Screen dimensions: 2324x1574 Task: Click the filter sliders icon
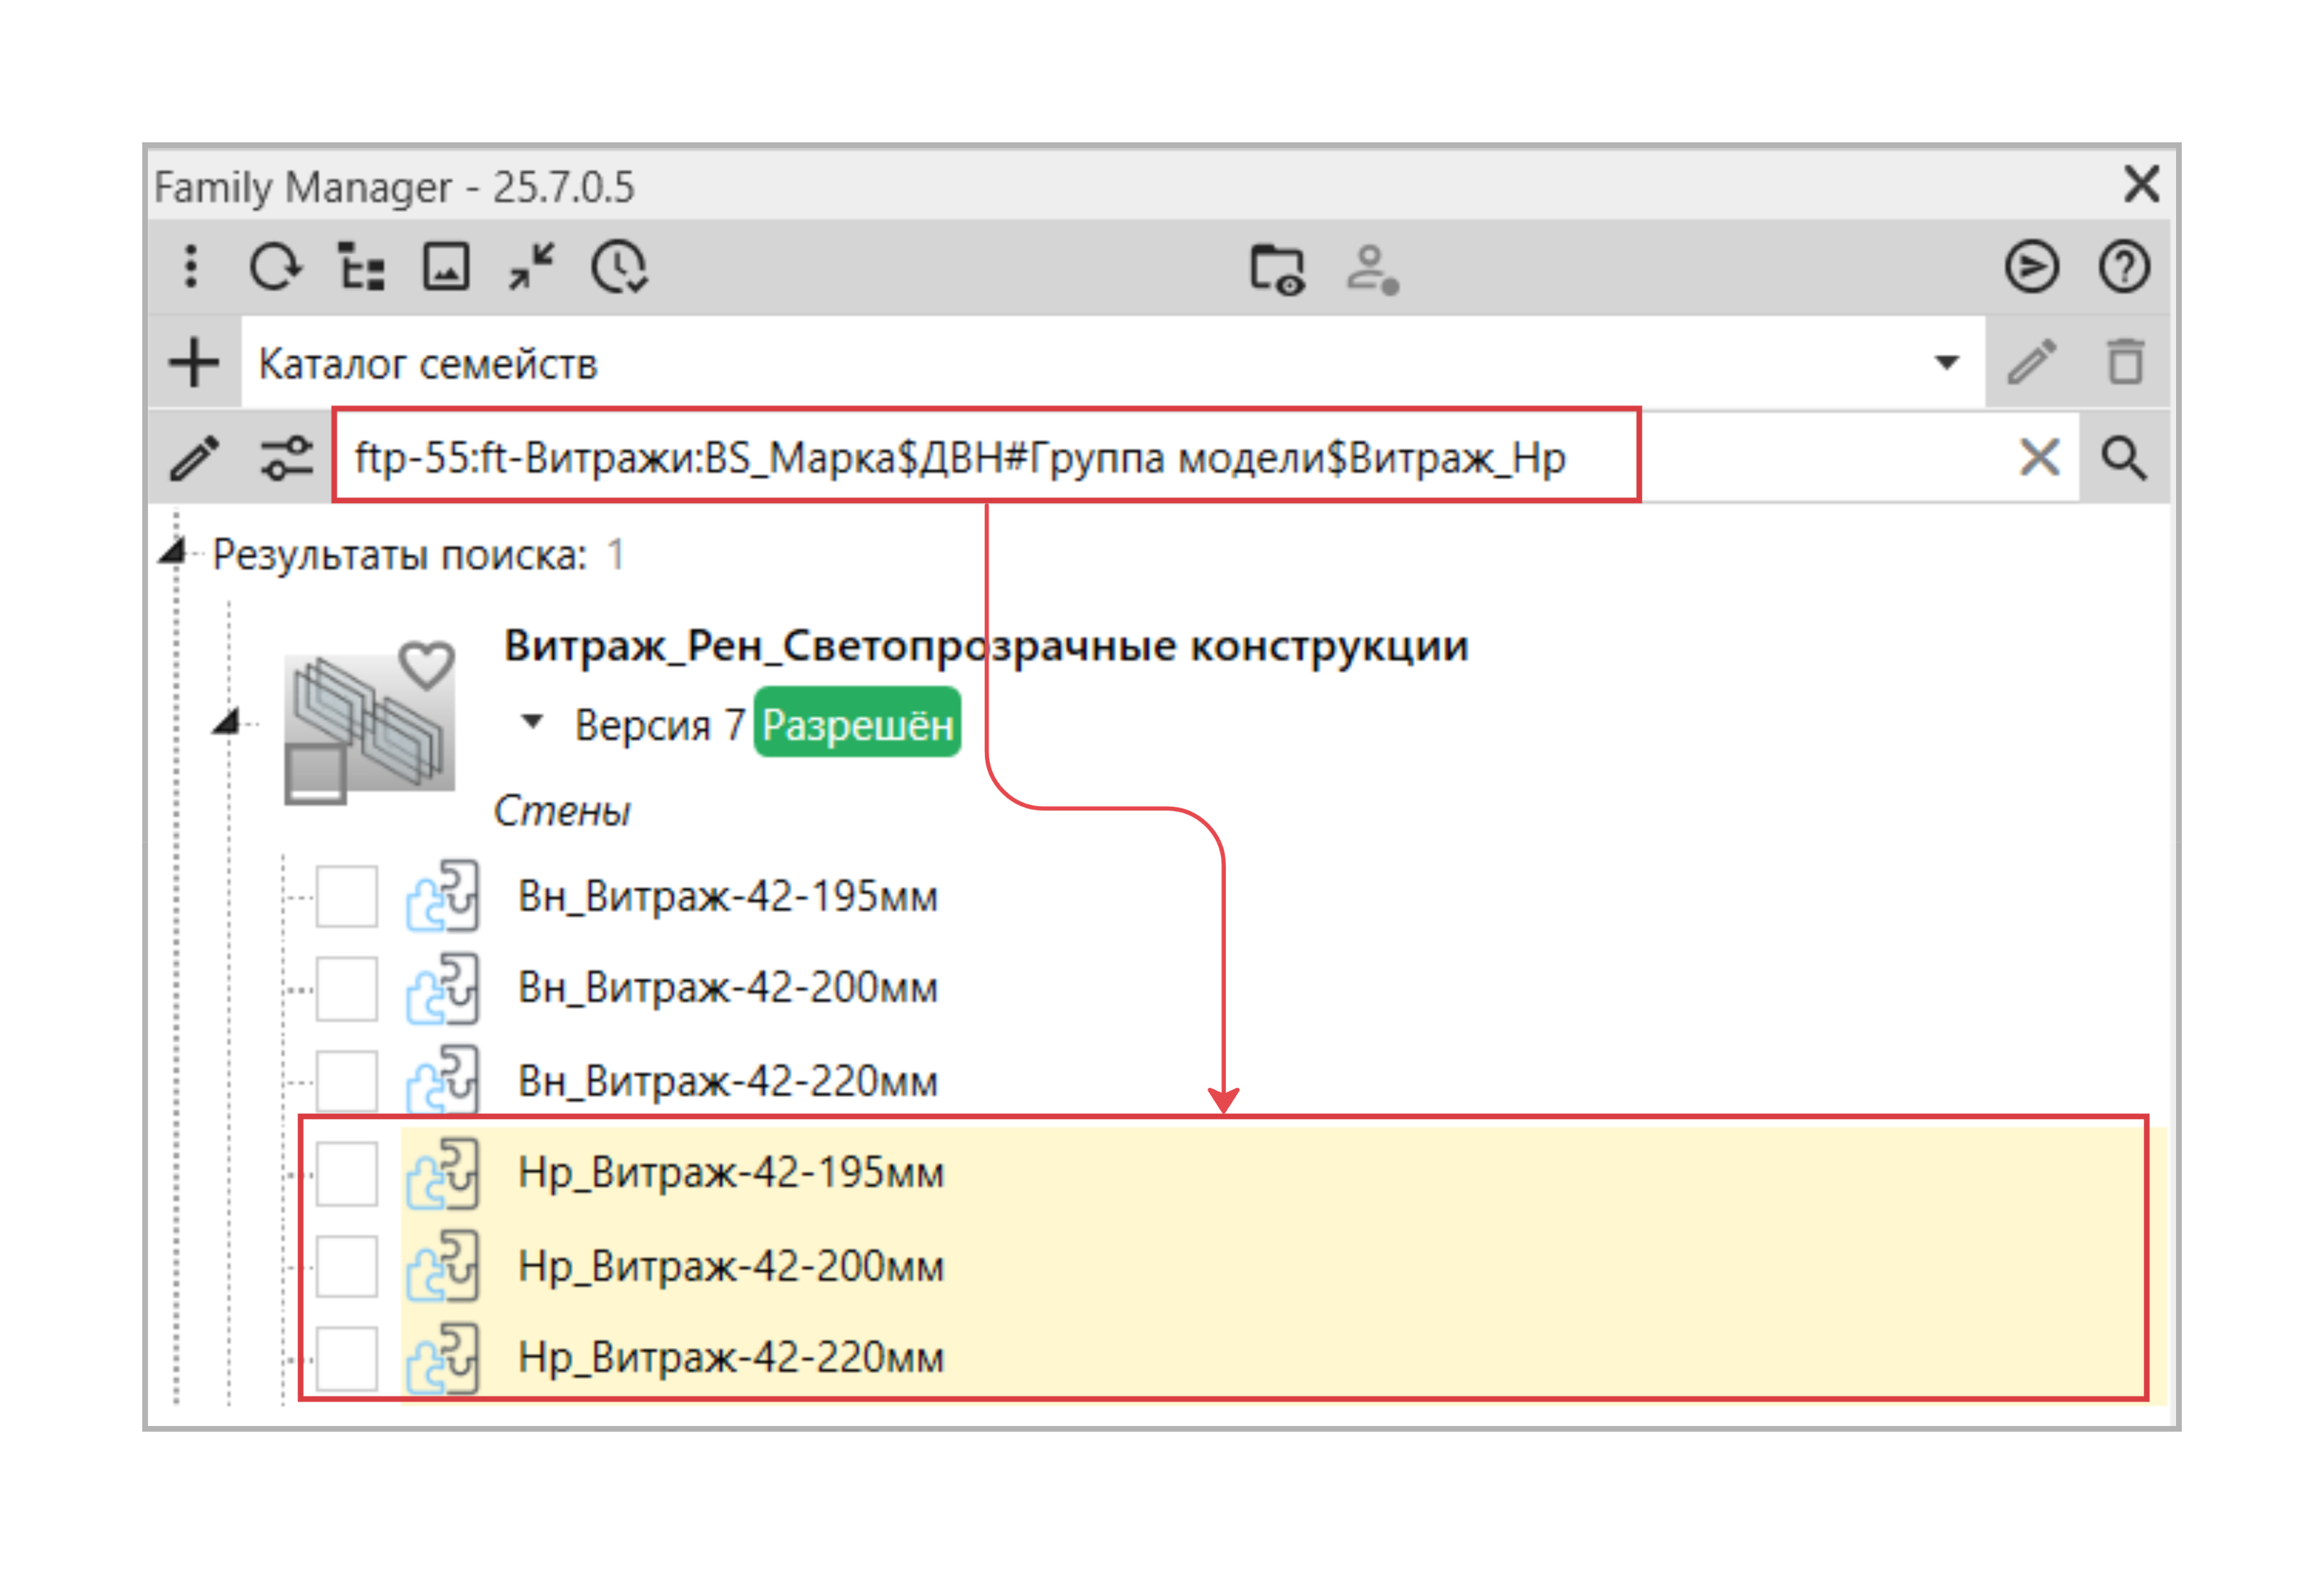coord(287,458)
